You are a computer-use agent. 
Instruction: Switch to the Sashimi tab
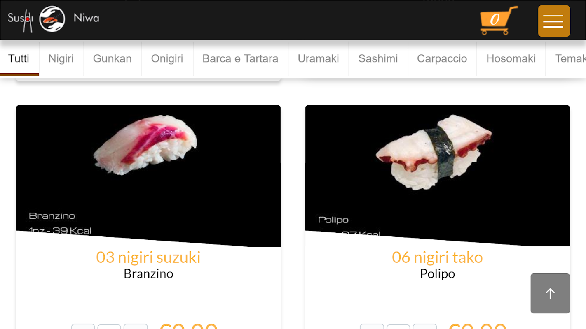[x=378, y=58]
